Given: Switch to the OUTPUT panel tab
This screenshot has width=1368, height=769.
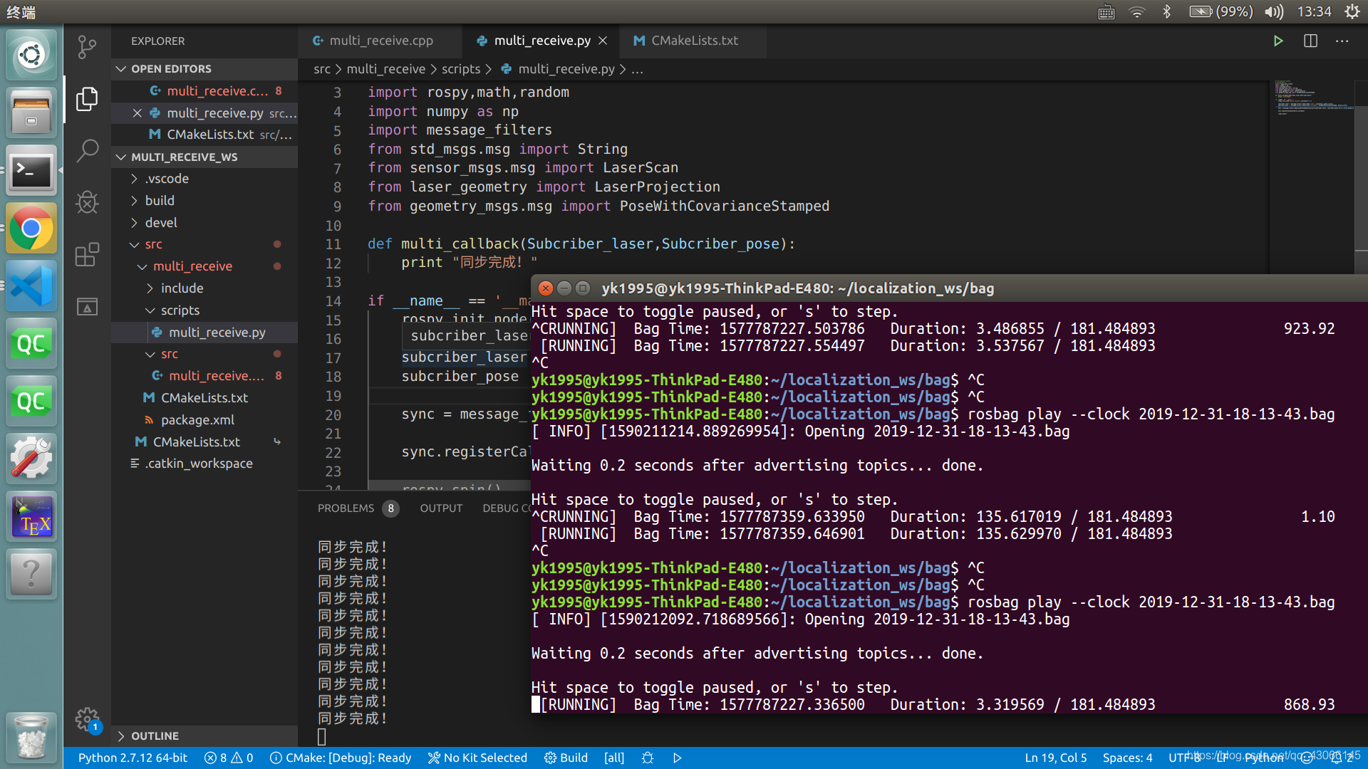Looking at the screenshot, I should click(x=441, y=508).
